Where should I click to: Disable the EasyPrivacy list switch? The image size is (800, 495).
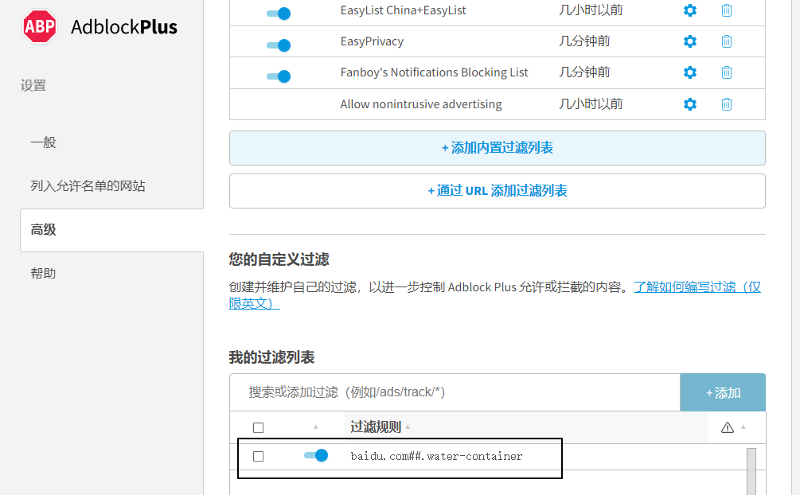(279, 45)
